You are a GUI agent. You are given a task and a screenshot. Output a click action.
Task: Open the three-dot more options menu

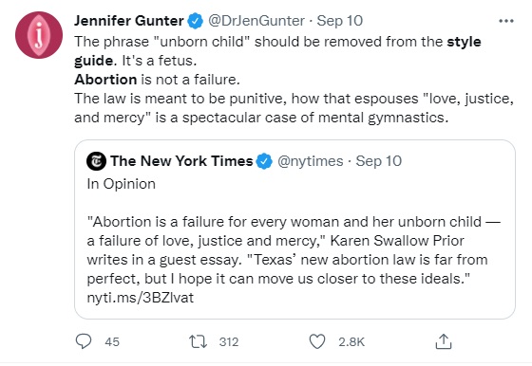coord(506,21)
